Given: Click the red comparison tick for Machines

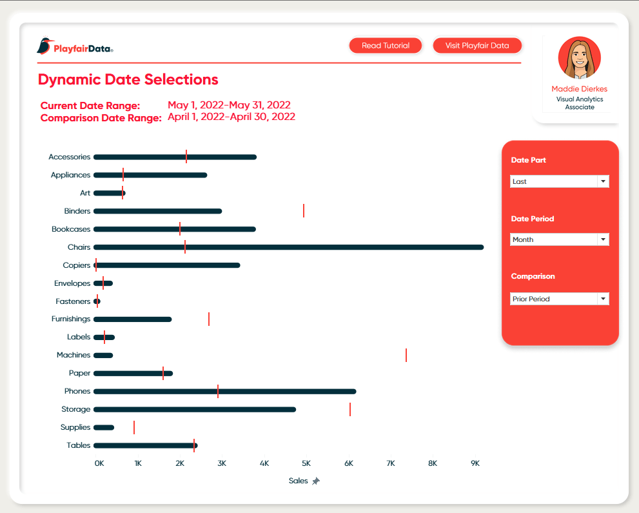Looking at the screenshot, I should (x=406, y=355).
